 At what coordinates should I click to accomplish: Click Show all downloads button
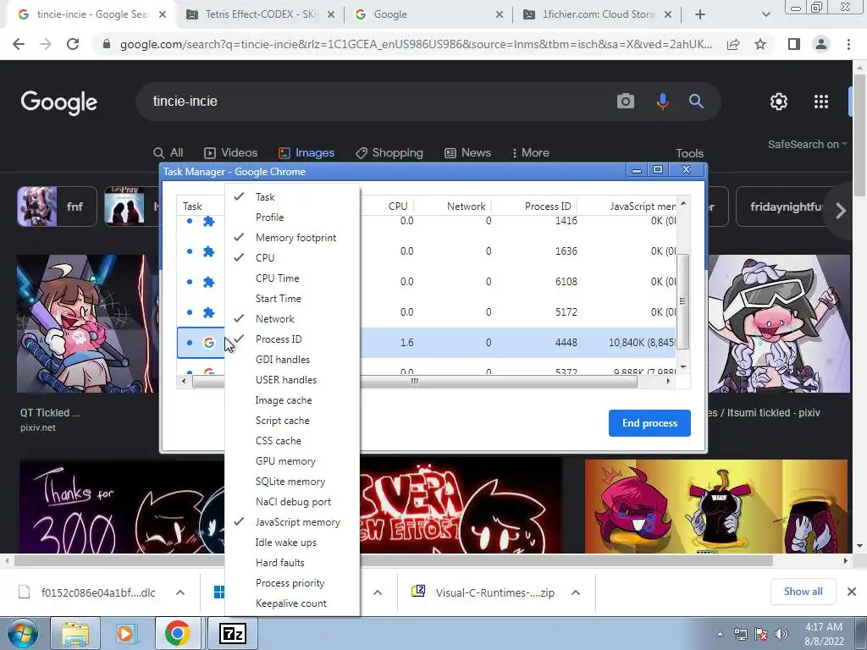[803, 592]
